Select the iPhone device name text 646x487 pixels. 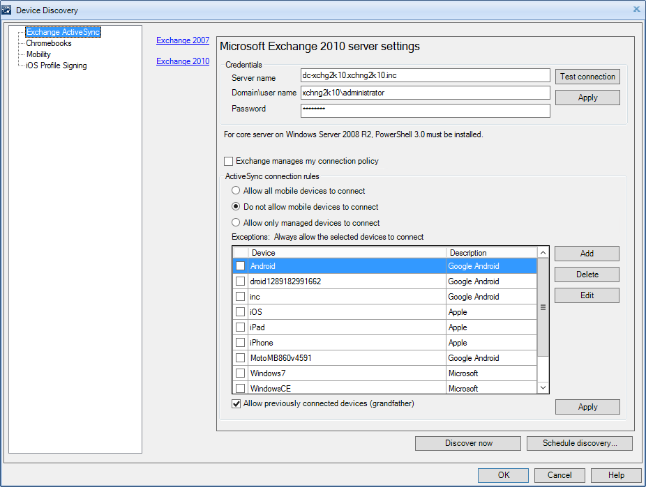coord(261,343)
